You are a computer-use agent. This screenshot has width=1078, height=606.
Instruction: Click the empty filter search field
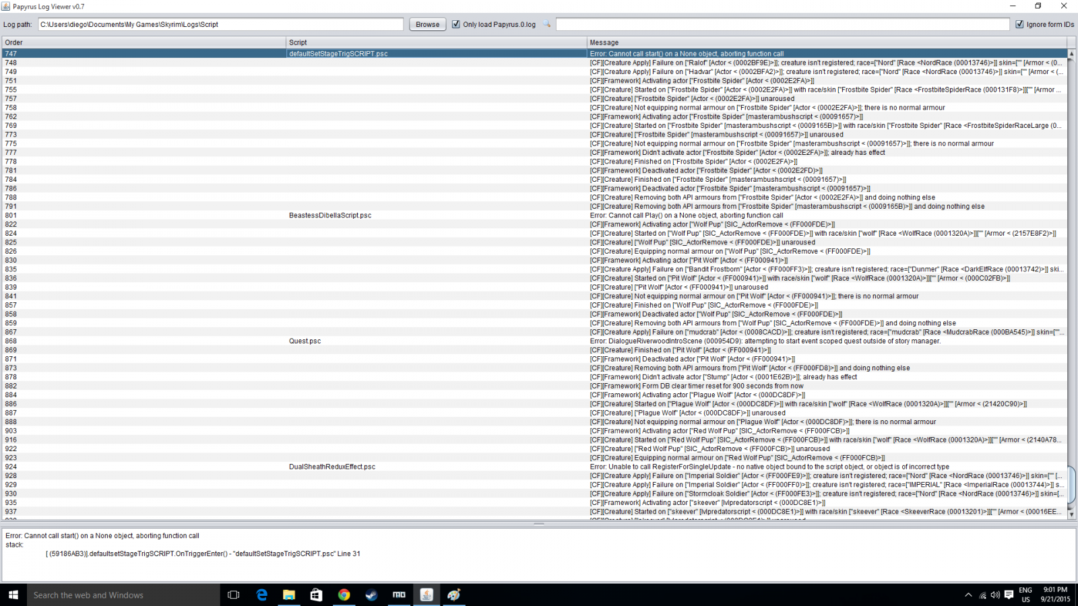[784, 24]
